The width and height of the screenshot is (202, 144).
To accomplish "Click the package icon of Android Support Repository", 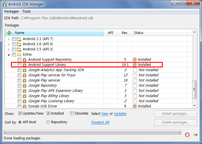I will (25, 60).
